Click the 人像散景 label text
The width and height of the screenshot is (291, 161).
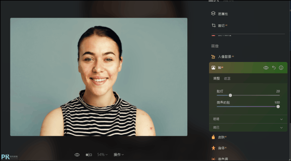[x=224, y=57]
